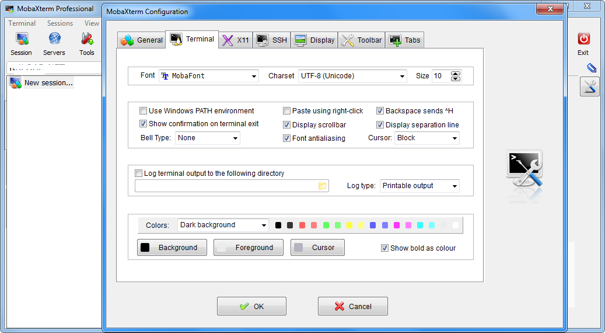The image size is (605, 333).
Task: Toggle Show bold as colour
Action: coord(384,248)
